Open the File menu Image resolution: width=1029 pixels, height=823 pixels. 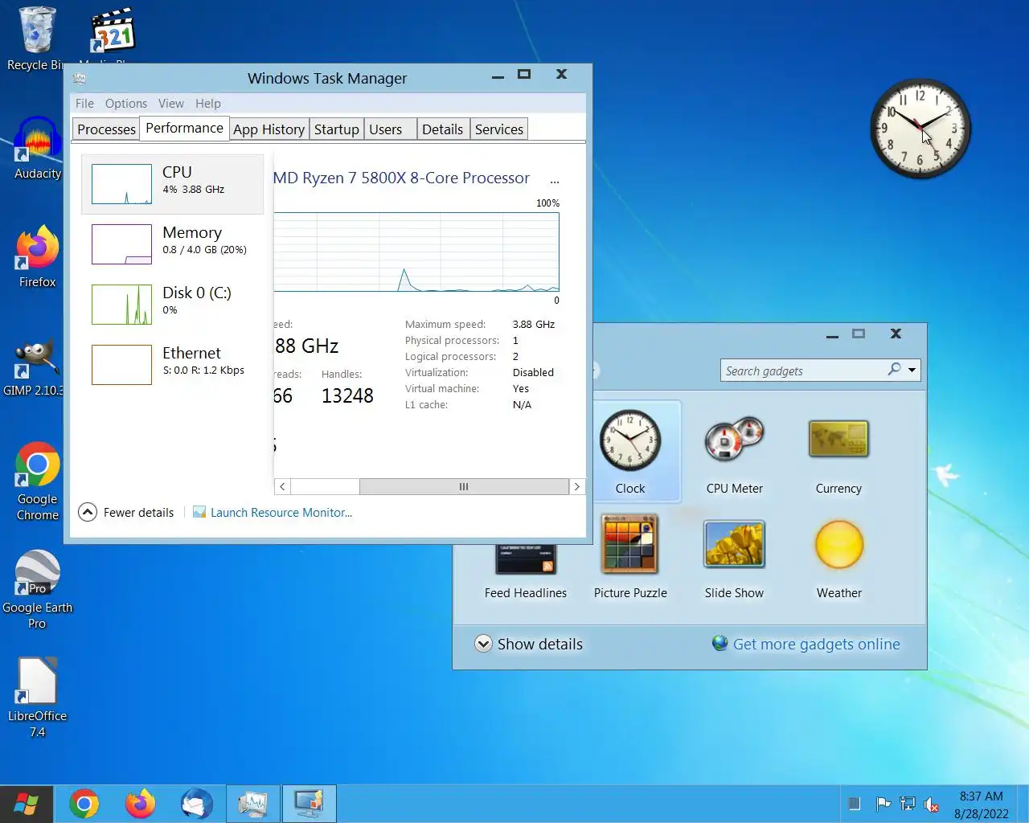click(x=84, y=103)
